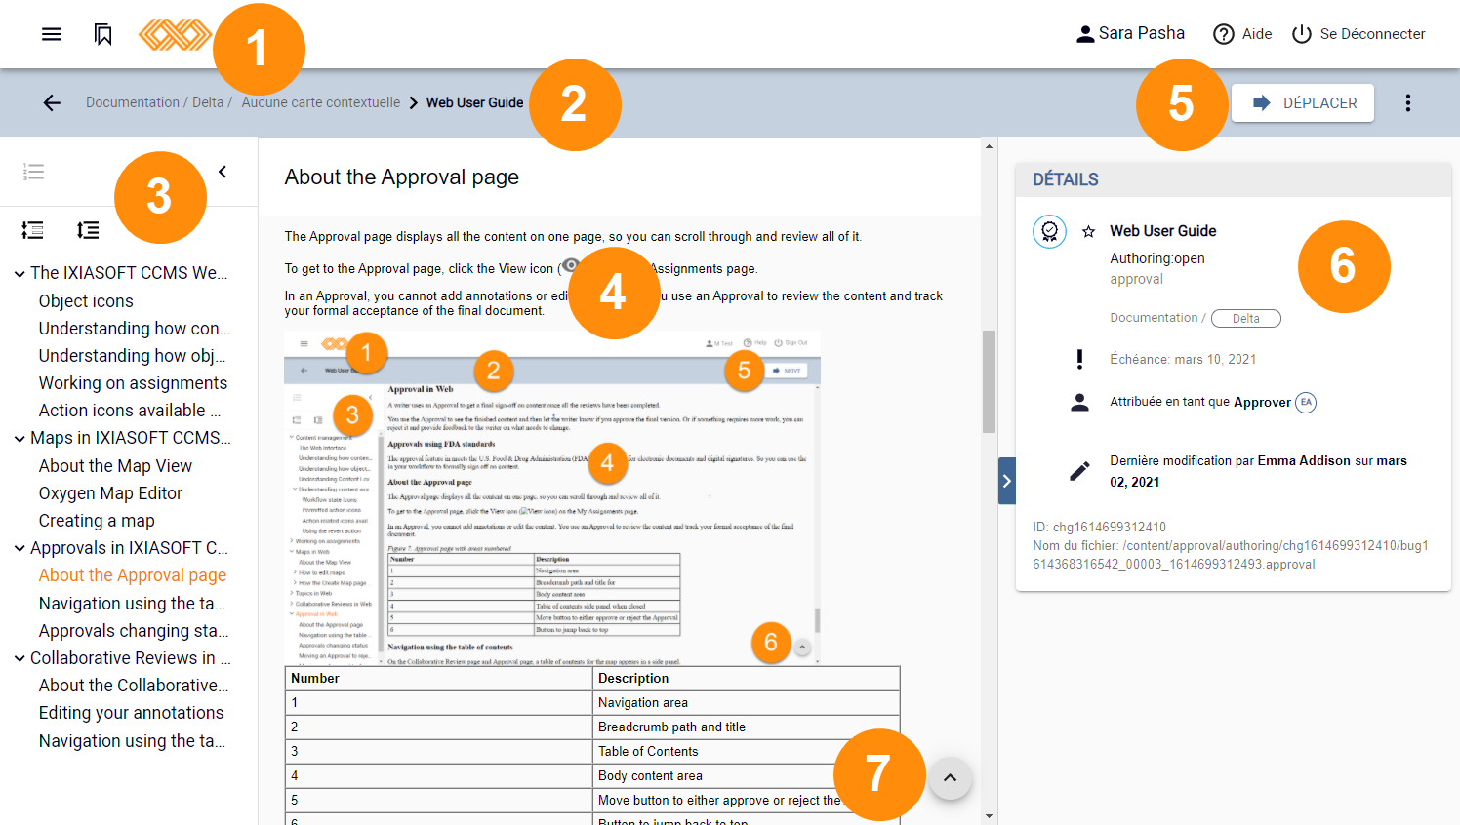Toggle favorite star for Web User Guide
1460x825 pixels.
1088,231
